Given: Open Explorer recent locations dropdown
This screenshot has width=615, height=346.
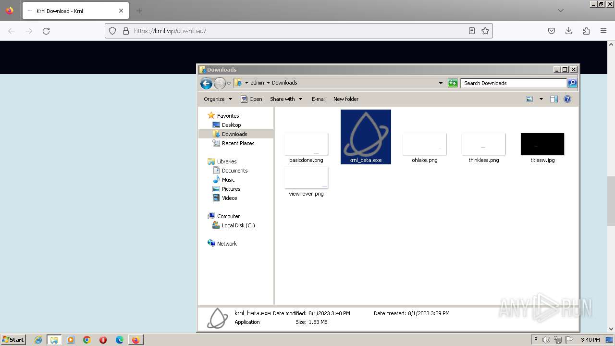Looking at the screenshot, I should [x=229, y=83].
